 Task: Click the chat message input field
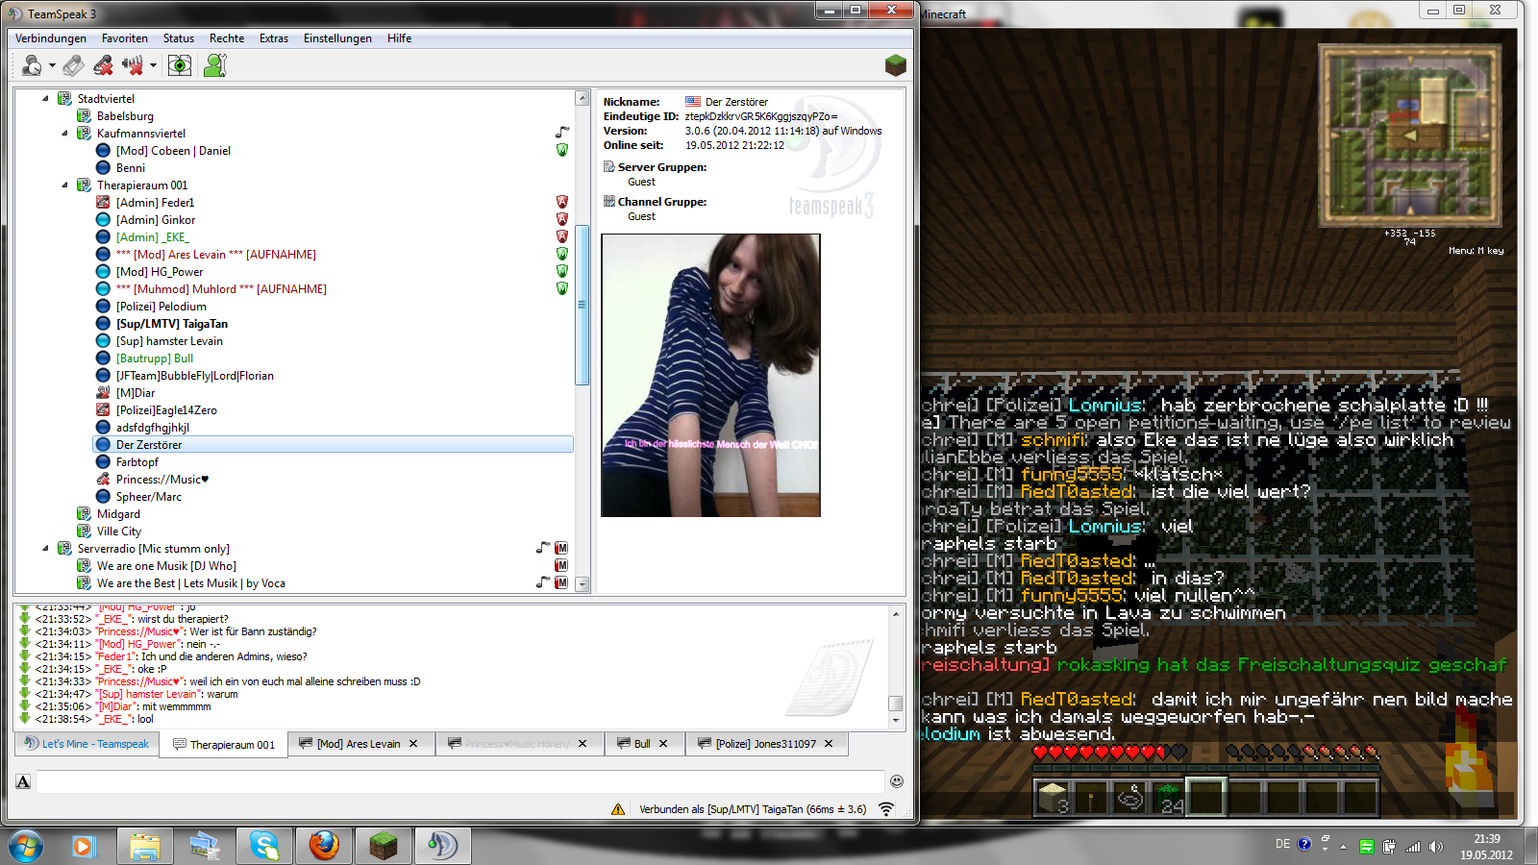tap(459, 781)
